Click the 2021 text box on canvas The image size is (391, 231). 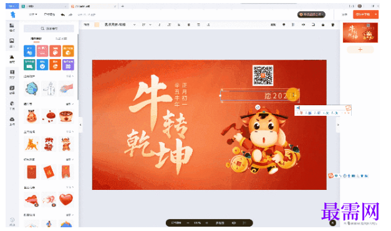pyautogui.click(x=260, y=95)
